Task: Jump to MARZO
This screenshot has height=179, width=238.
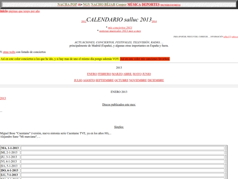Action: tap(117, 74)
